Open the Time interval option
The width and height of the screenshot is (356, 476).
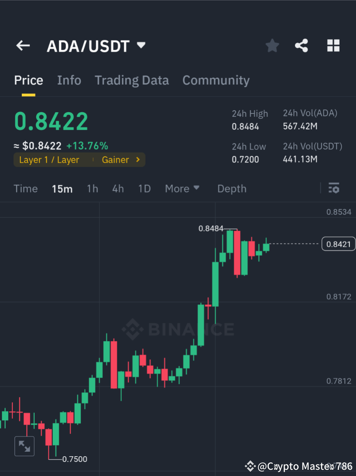coord(26,189)
